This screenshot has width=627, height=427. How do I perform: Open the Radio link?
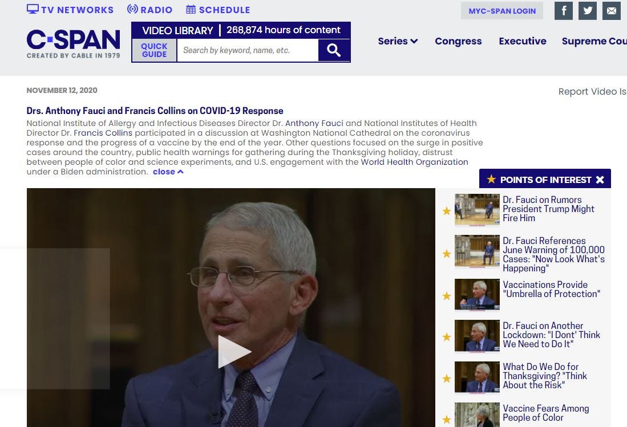pyautogui.click(x=149, y=10)
